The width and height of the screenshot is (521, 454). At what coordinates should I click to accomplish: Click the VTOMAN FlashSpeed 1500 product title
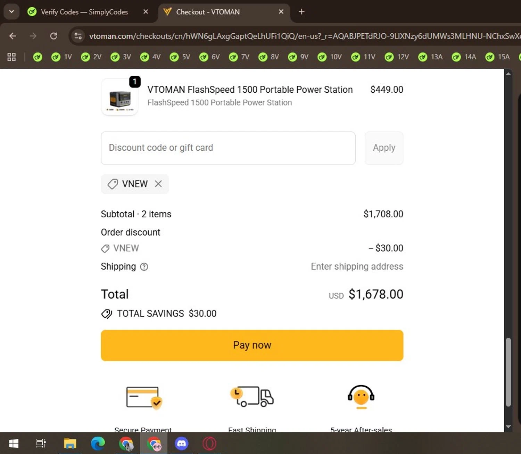250,90
